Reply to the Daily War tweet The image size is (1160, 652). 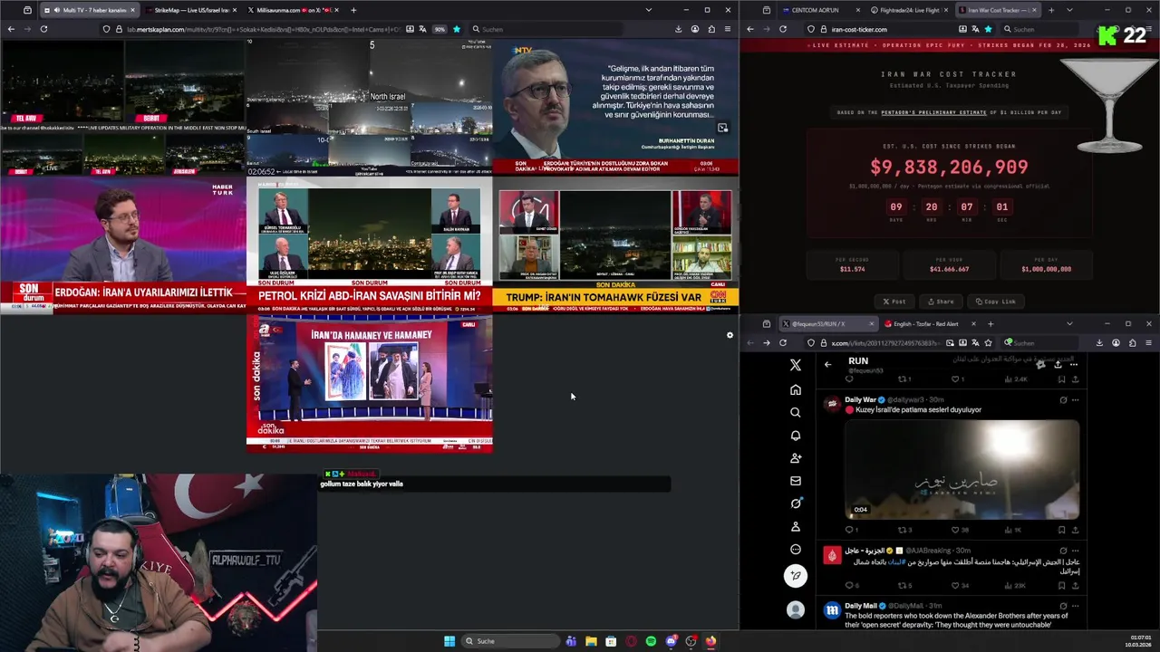coord(850,530)
